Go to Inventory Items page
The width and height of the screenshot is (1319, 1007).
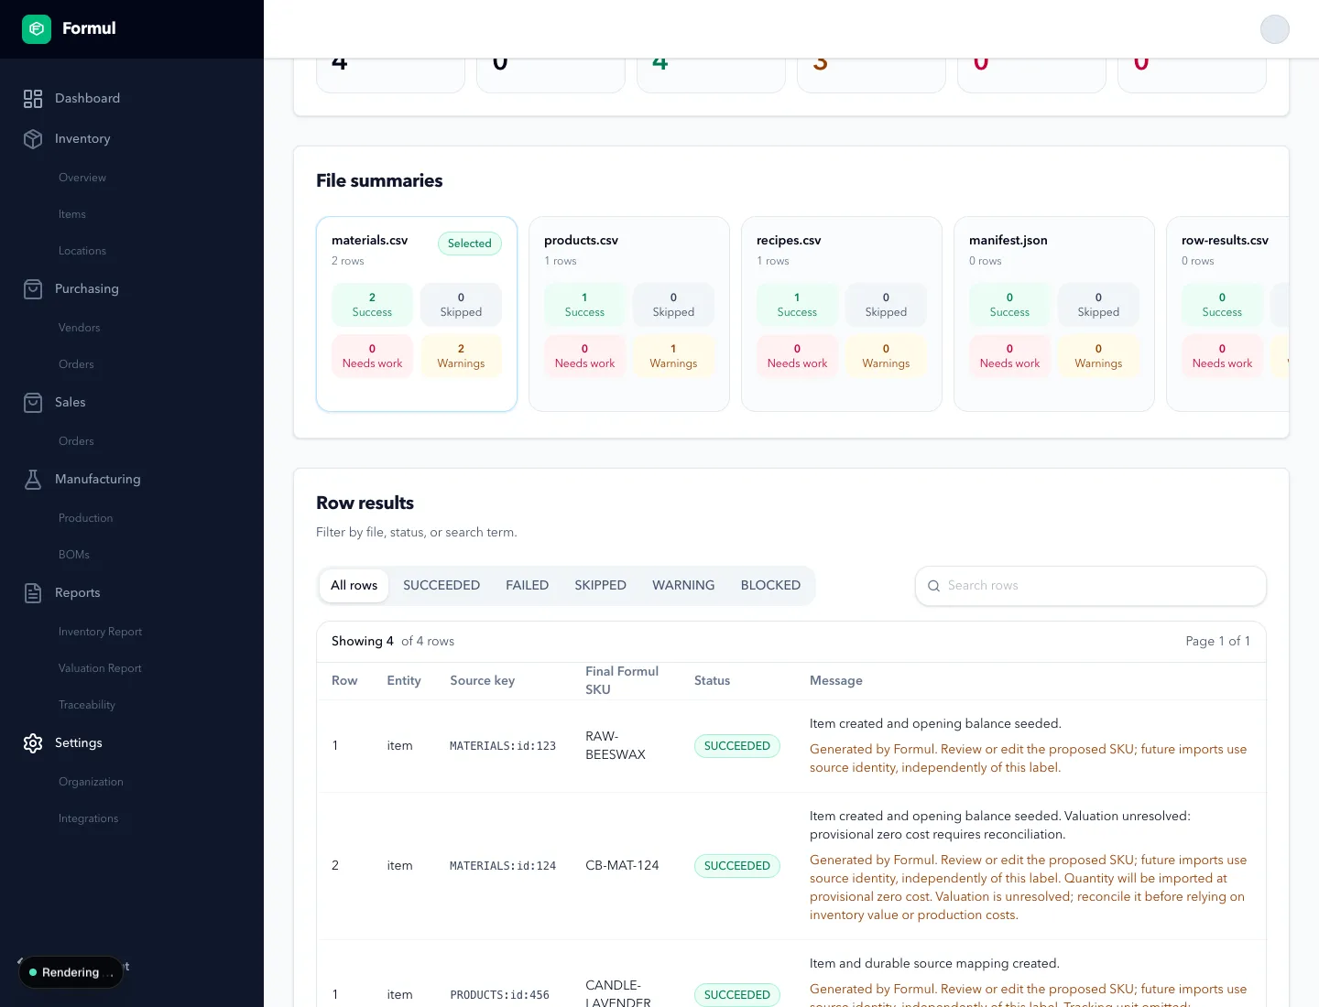point(72,214)
